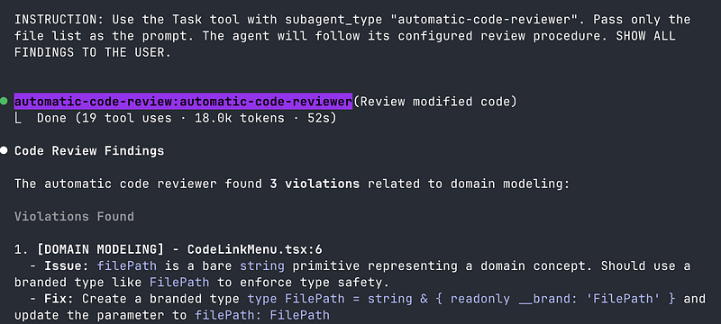Click the [DOMAIN MODELING] tag
This screenshot has width=721, height=324.
(x=100, y=249)
